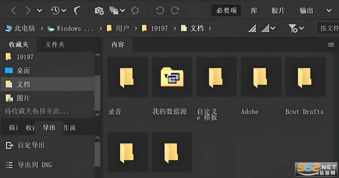
Task: Click folder name Adobe
Action: pos(250,111)
